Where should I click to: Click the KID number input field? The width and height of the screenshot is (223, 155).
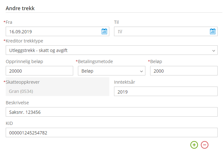[111, 132]
